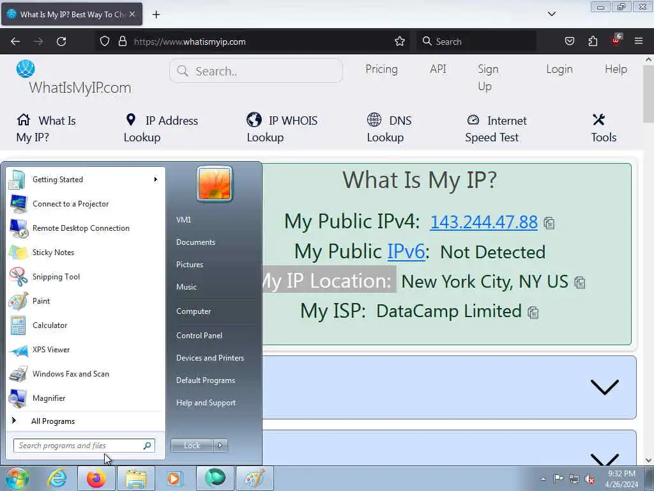
Task: Open Windows Fax and Scan
Action: click(x=86, y=373)
